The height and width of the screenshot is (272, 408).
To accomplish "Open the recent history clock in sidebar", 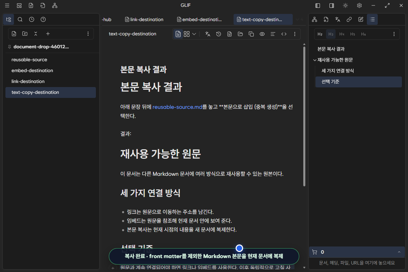I will coord(32,19).
